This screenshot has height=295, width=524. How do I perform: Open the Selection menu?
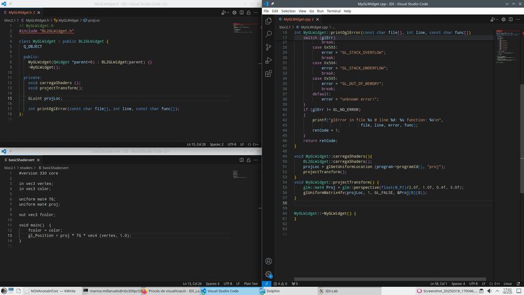coord(288,11)
